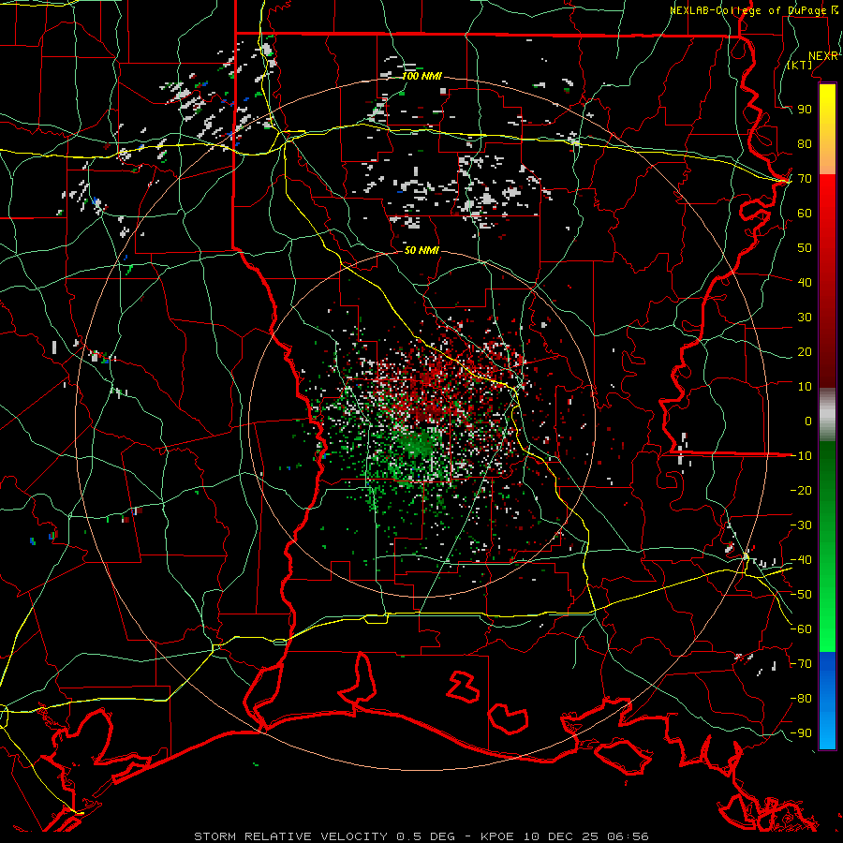This screenshot has width=843, height=843.
Task: Click the "06:56" timestamp in the caption
Action: coord(628,836)
